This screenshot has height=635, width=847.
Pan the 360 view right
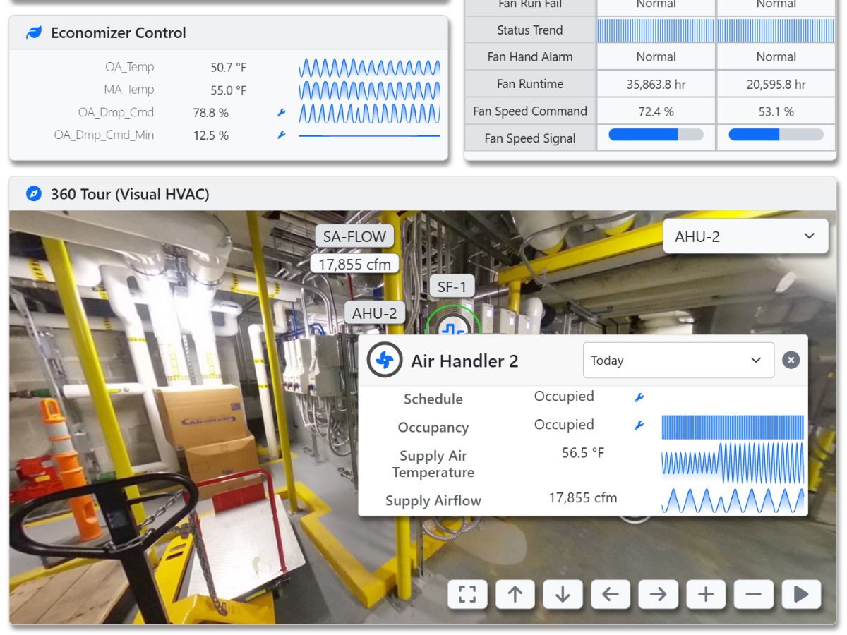(x=658, y=594)
